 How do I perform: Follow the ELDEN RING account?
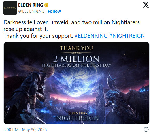[x=54, y=11]
